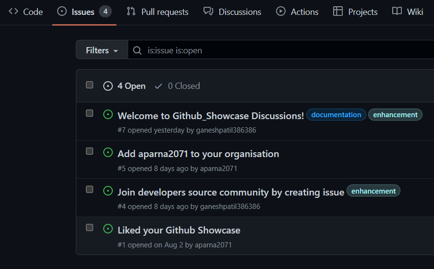Viewport: 434px width, 269px height.
Task: Show the 0 Closed issues list
Action: [178, 86]
